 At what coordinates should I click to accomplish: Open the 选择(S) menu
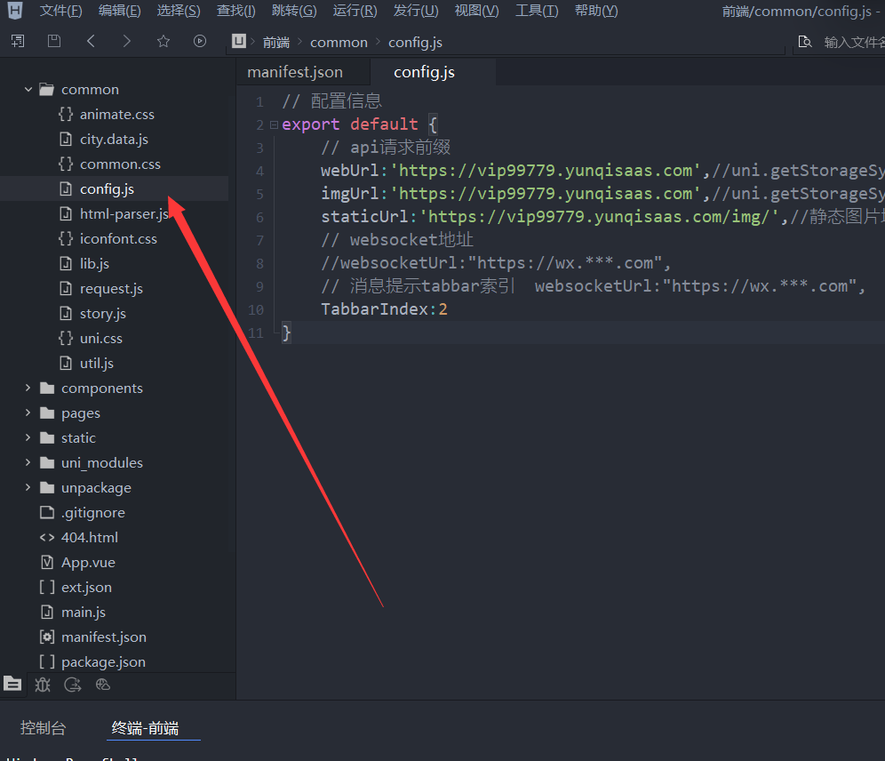[x=179, y=11]
